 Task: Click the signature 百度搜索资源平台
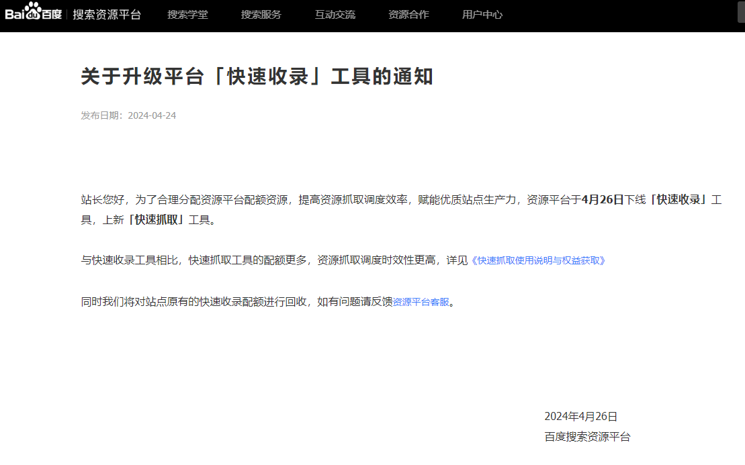(587, 437)
